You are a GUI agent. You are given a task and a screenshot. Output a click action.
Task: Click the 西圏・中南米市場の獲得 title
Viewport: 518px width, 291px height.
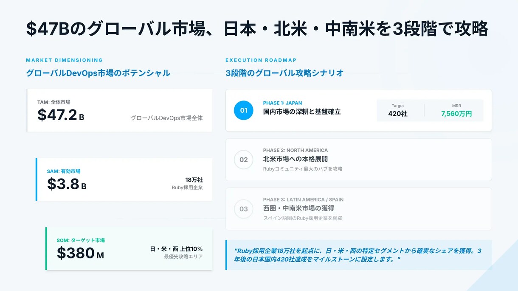[x=299, y=208]
